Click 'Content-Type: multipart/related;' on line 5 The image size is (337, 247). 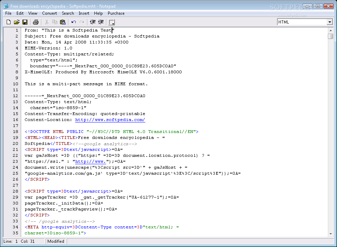click(x=69, y=54)
